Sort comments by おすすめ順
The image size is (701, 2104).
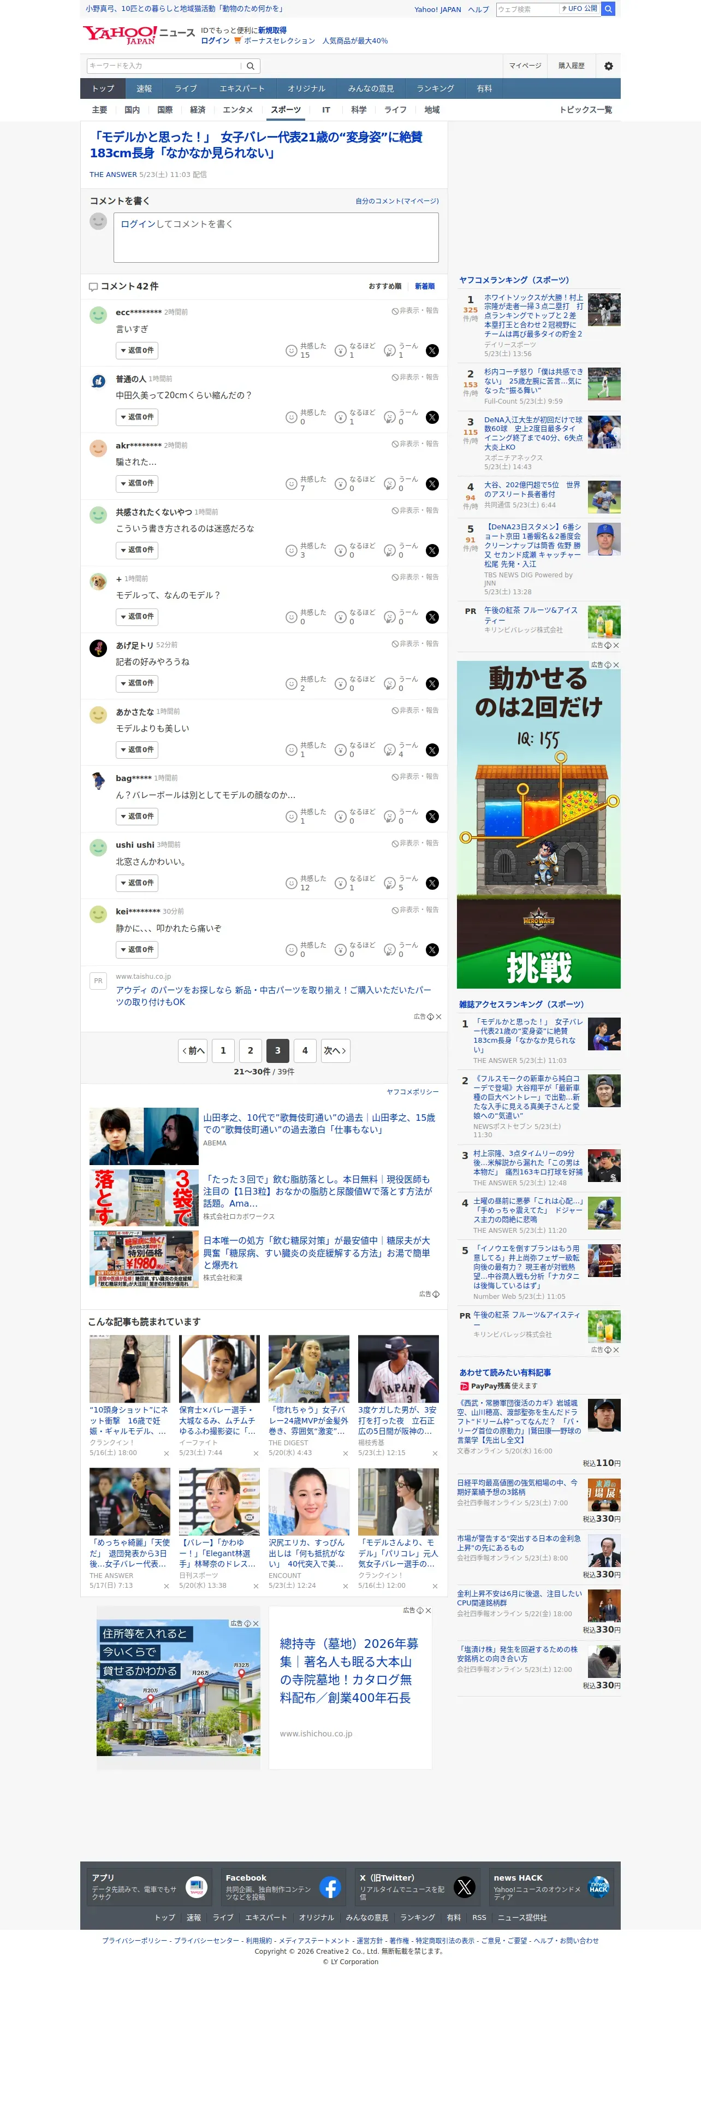pos(384,287)
